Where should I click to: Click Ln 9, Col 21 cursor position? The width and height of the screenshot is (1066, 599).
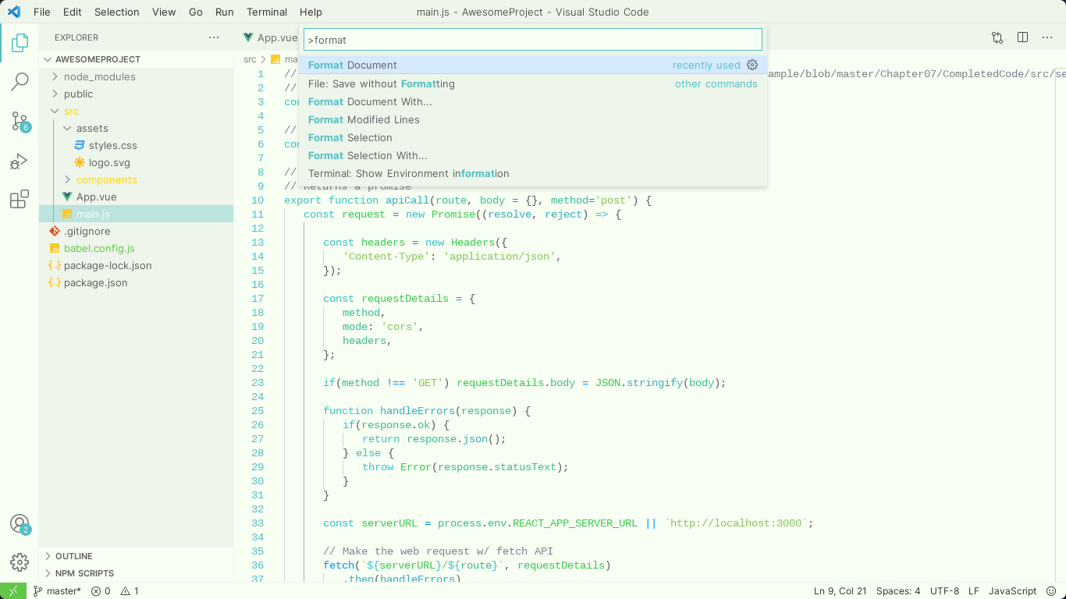[x=840, y=590]
